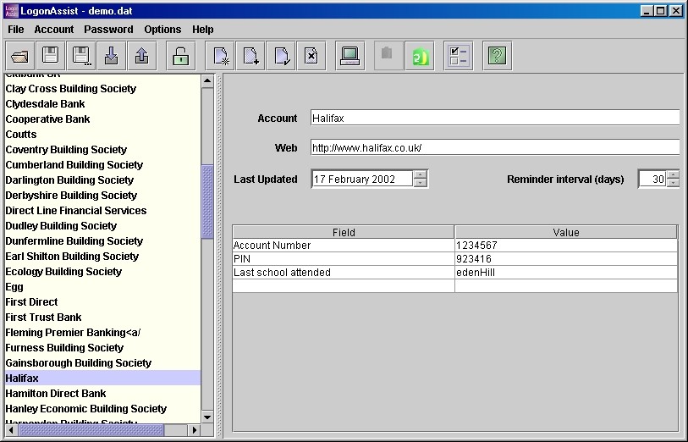Select Clay Cross Building Society
This screenshot has height=442, width=688.
pyautogui.click(x=102, y=89)
